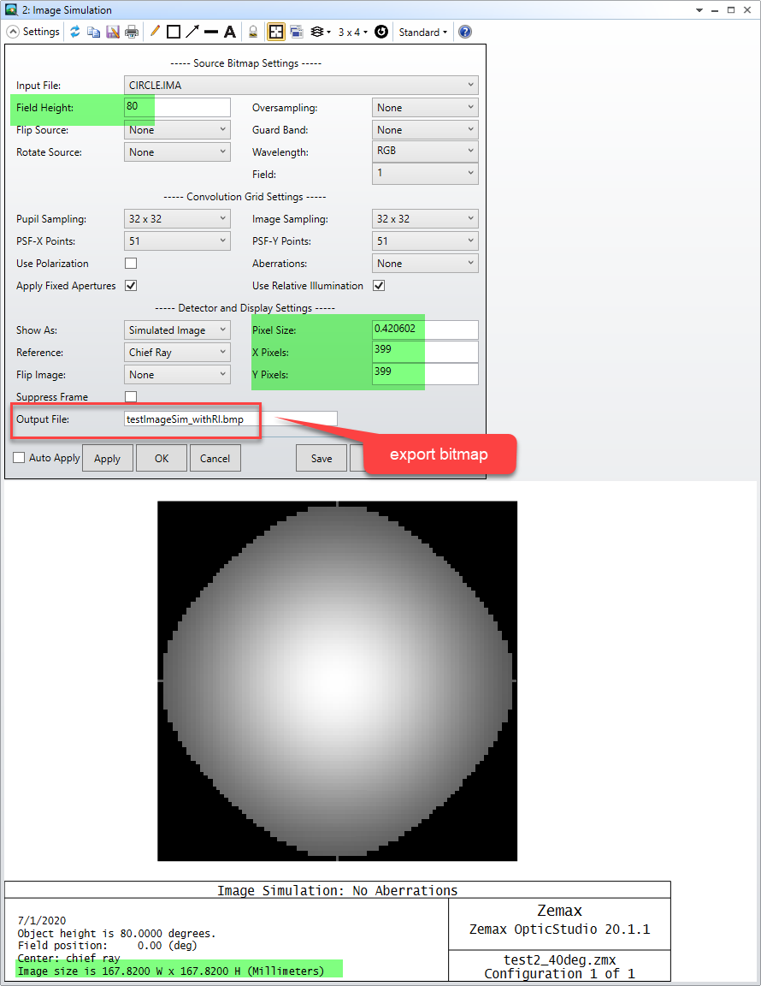Open the PSF-X Points dropdown
Viewport: 761px width, 986px height.
coord(177,241)
